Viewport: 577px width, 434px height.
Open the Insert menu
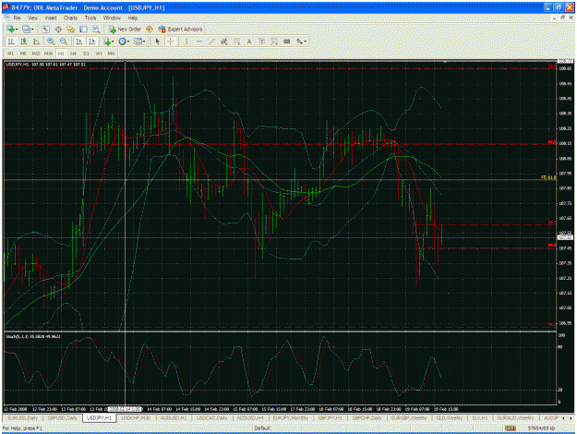point(51,18)
